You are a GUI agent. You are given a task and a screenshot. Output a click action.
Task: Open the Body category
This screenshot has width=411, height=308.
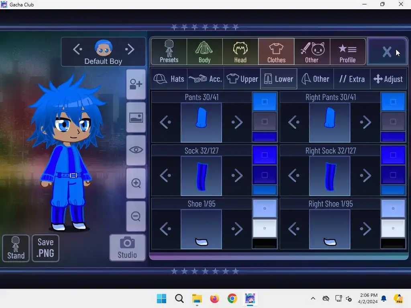coord(205,52)
